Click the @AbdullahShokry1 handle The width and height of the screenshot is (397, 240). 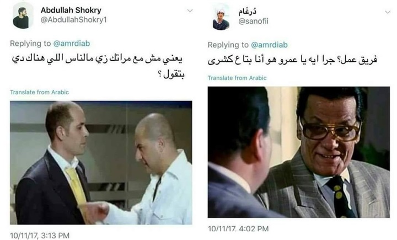point(74,20)
